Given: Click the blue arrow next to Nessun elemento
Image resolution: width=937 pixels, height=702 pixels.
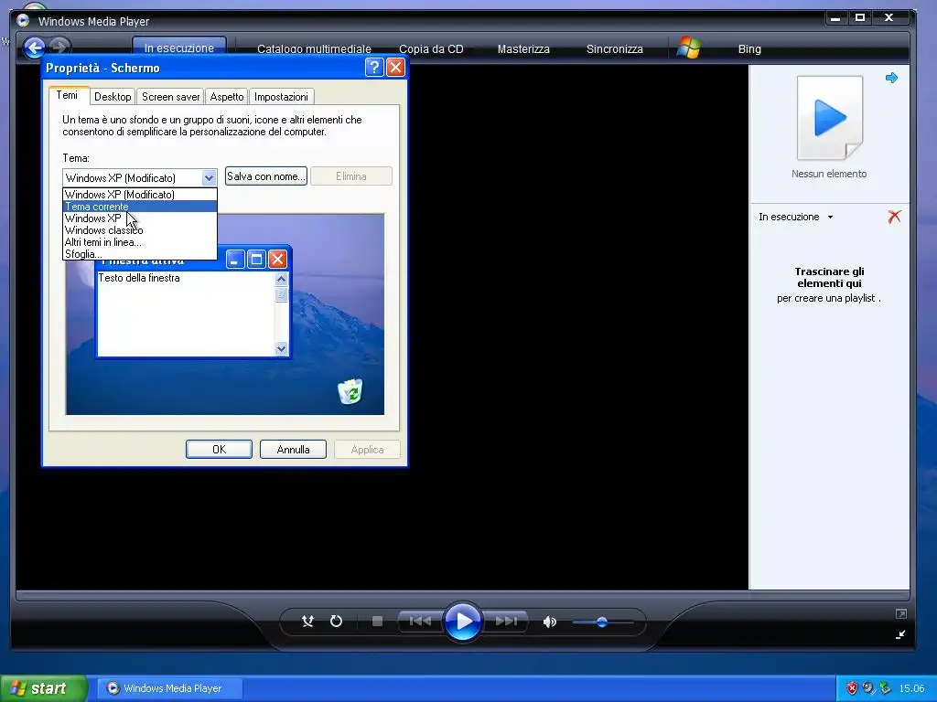Looking at the screenshot, I should tap(891, 78).
